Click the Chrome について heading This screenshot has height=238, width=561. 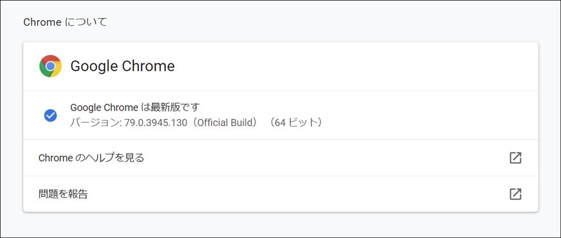point(65,22)
